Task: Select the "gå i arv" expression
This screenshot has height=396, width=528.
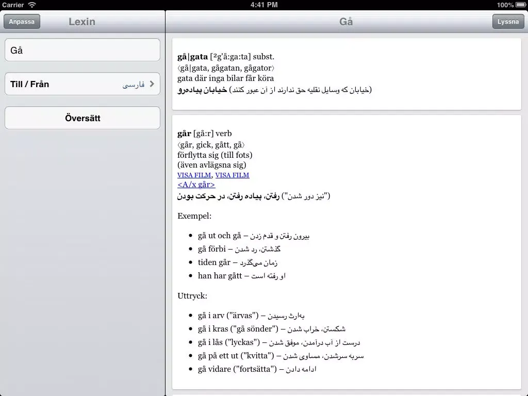Action: point(211,316)
